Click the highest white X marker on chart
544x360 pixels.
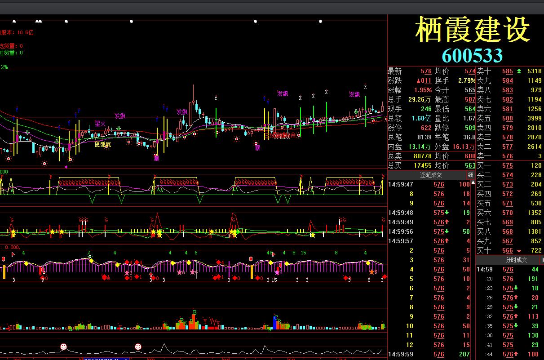coord(365,86)
